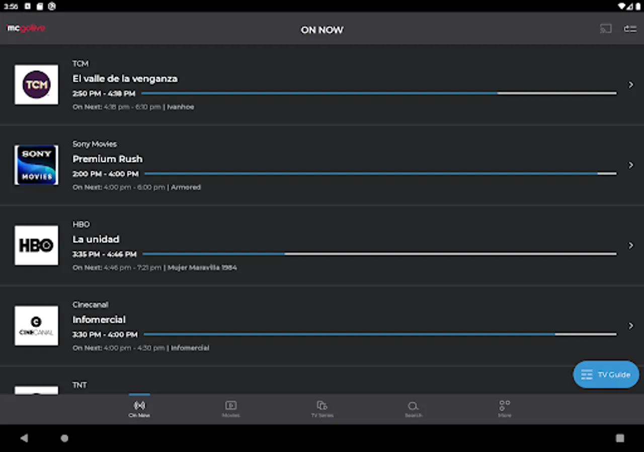Tap the Wi-Fi status icon
The image size is (644, 452).
click(622, 7)
